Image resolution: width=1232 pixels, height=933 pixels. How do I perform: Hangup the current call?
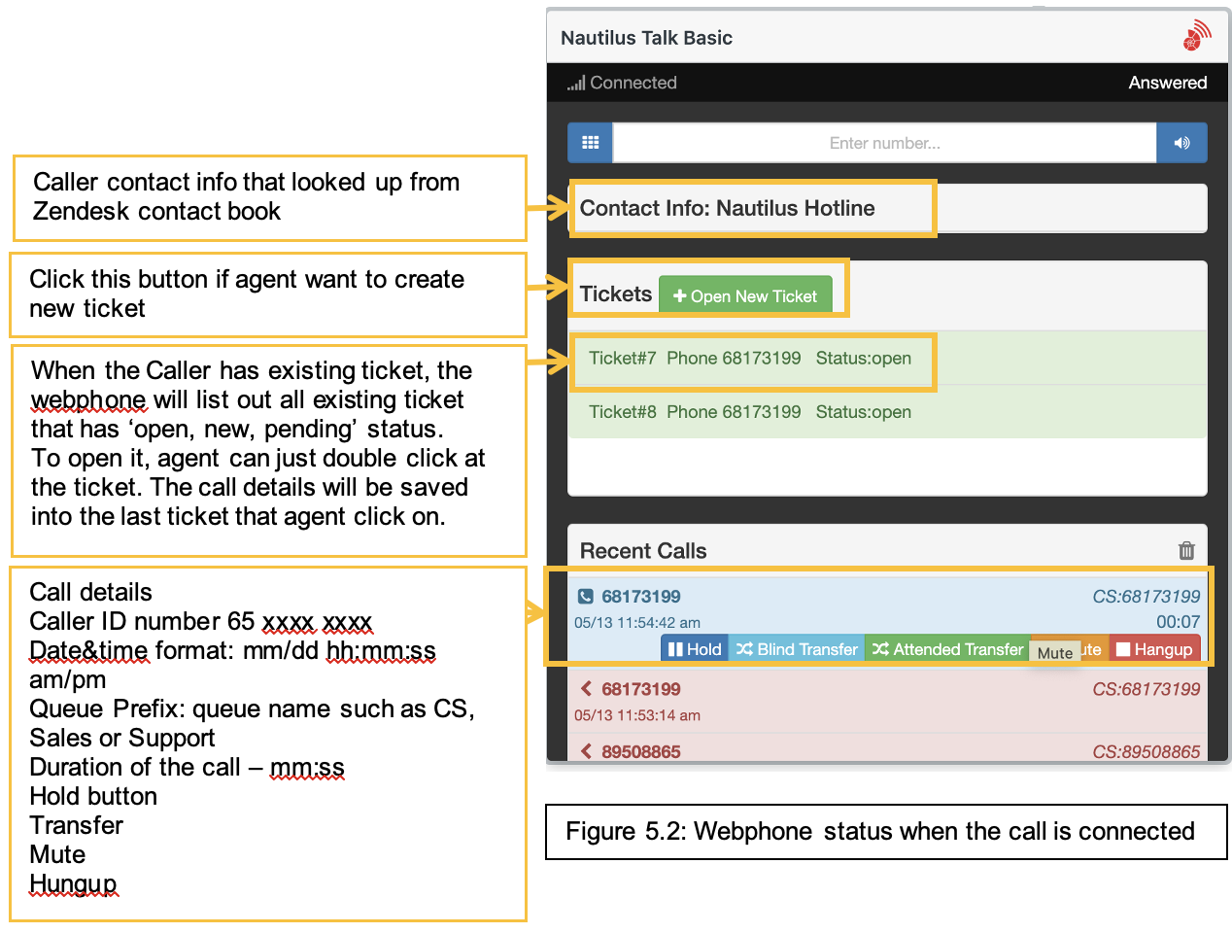[1154, 649]
